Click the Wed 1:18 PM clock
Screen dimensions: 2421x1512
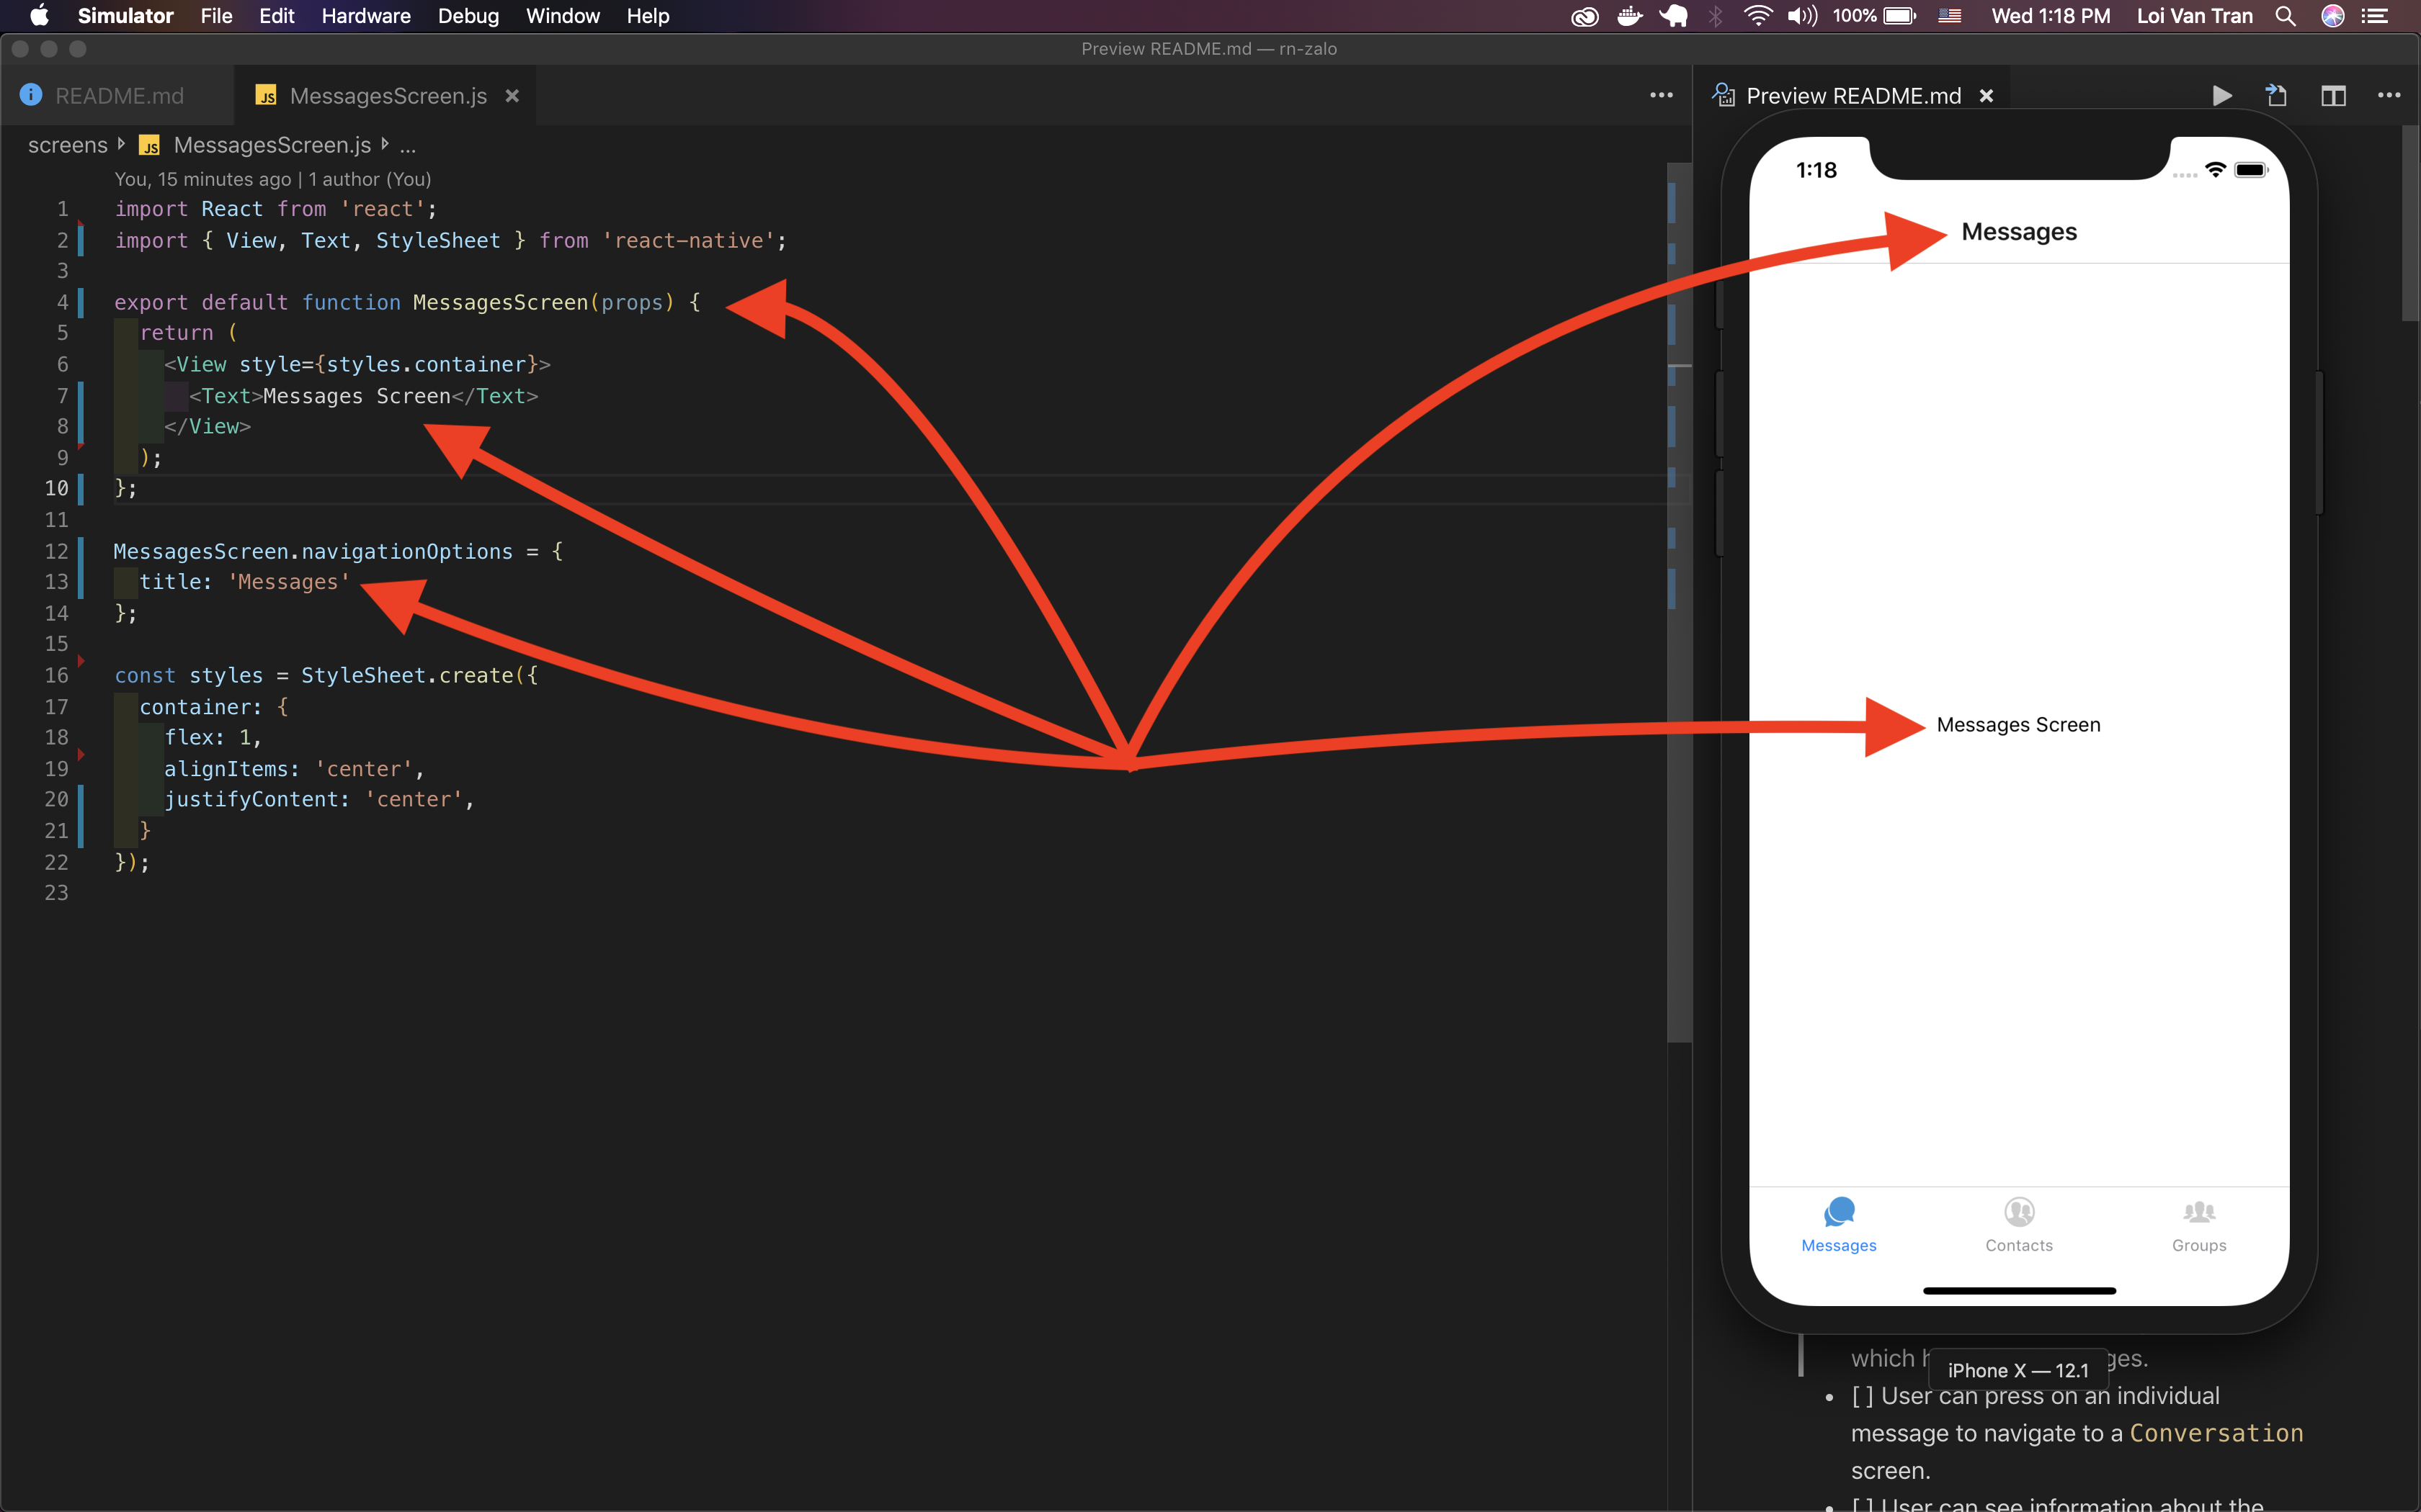tap(2050, 16)
